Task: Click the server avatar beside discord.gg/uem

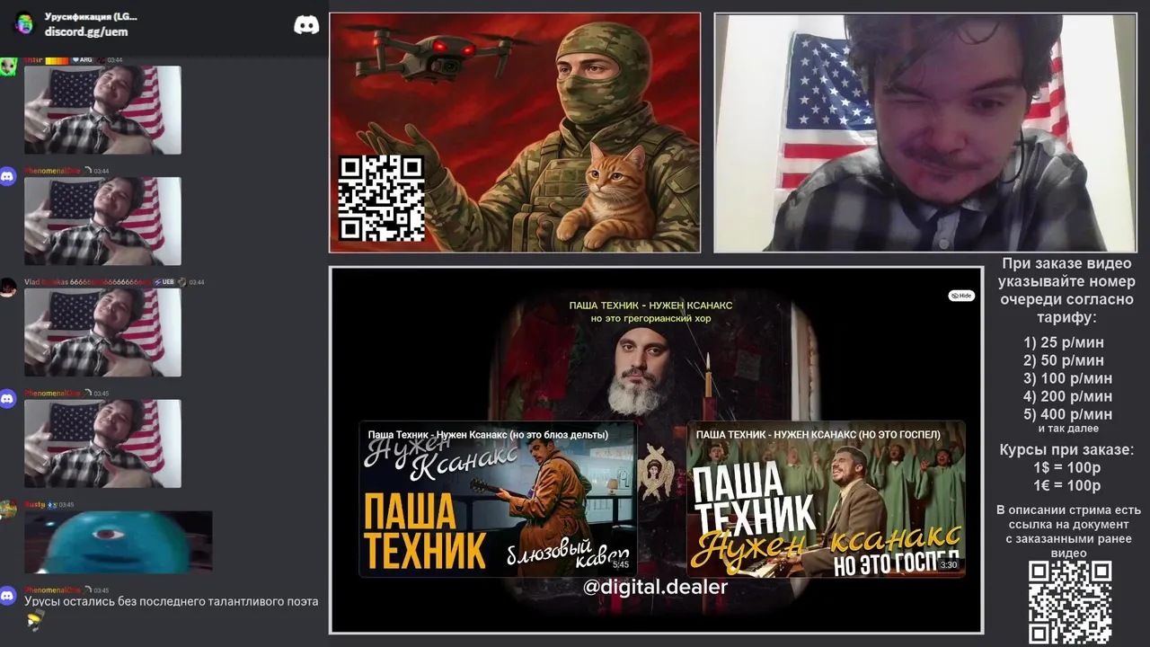Action: 24,23
